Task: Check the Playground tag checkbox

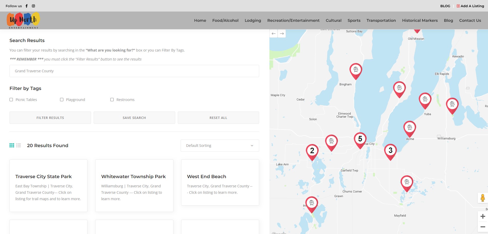Action: (x=62, y=100)
